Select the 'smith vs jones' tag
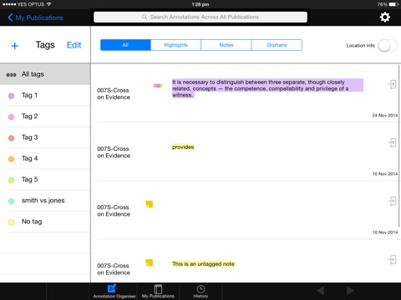Screen dimensions: 401x300 [45, 201]
